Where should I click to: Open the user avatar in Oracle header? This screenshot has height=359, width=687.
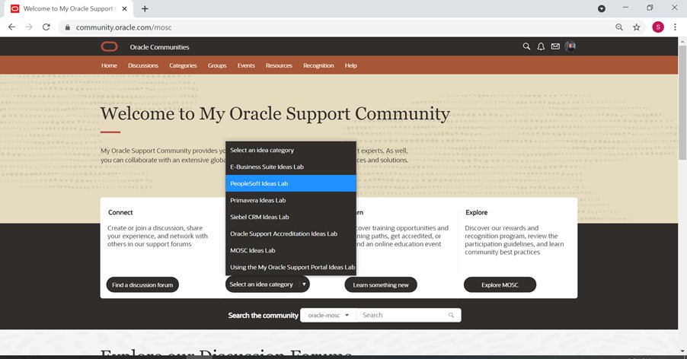(x=570, y=46)
